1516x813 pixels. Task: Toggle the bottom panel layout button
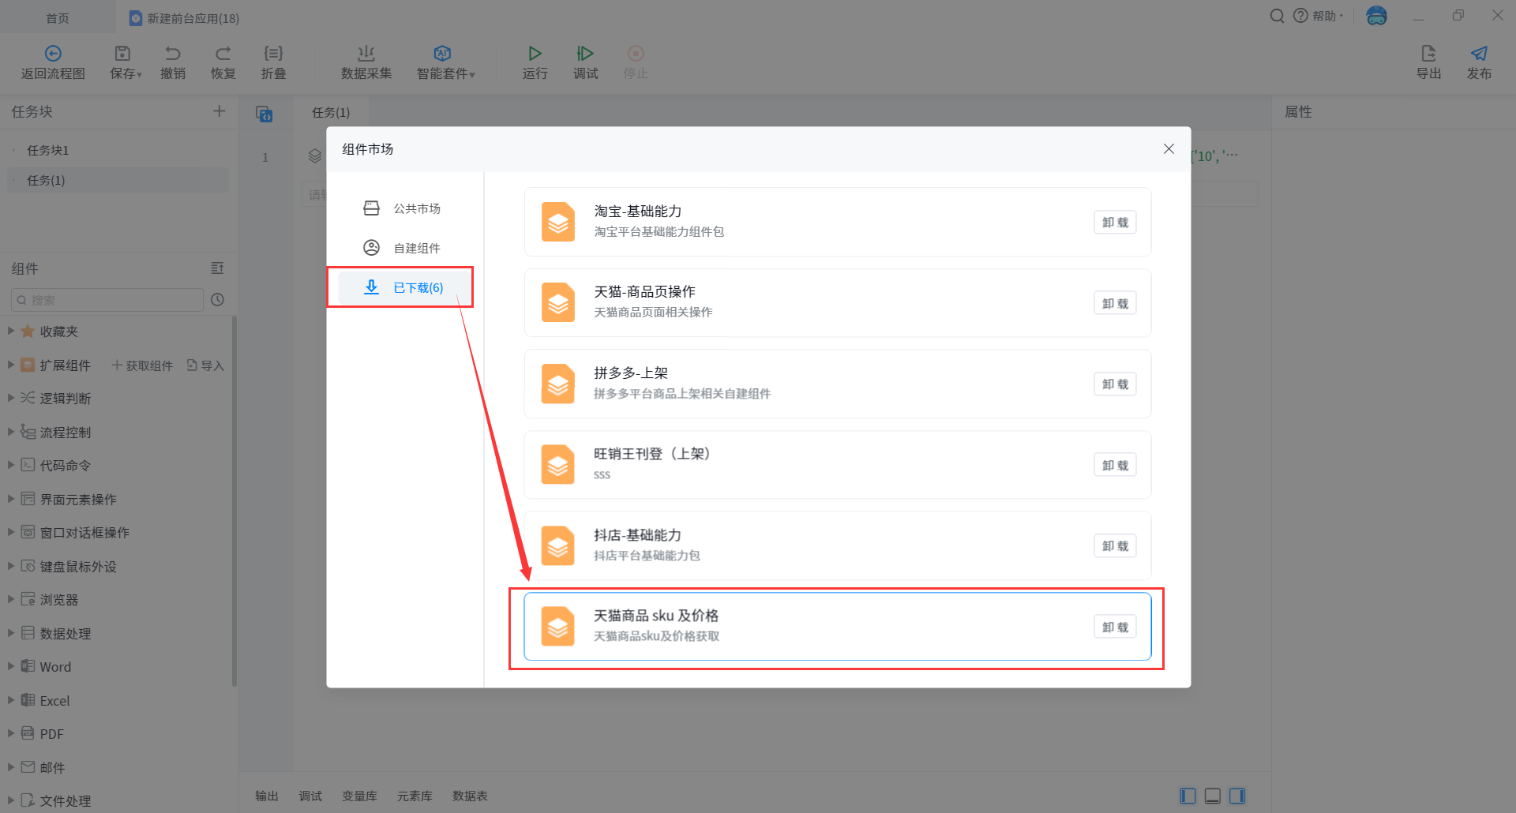point(1213,796)
